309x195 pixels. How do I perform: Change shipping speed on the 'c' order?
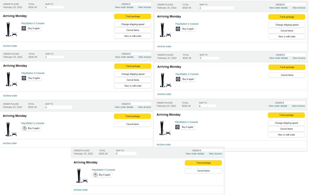[x=133, y=74]
